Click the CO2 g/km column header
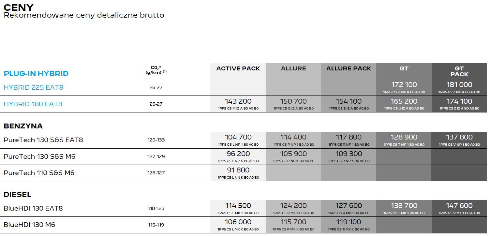The image size is (490, 236). 156,70
